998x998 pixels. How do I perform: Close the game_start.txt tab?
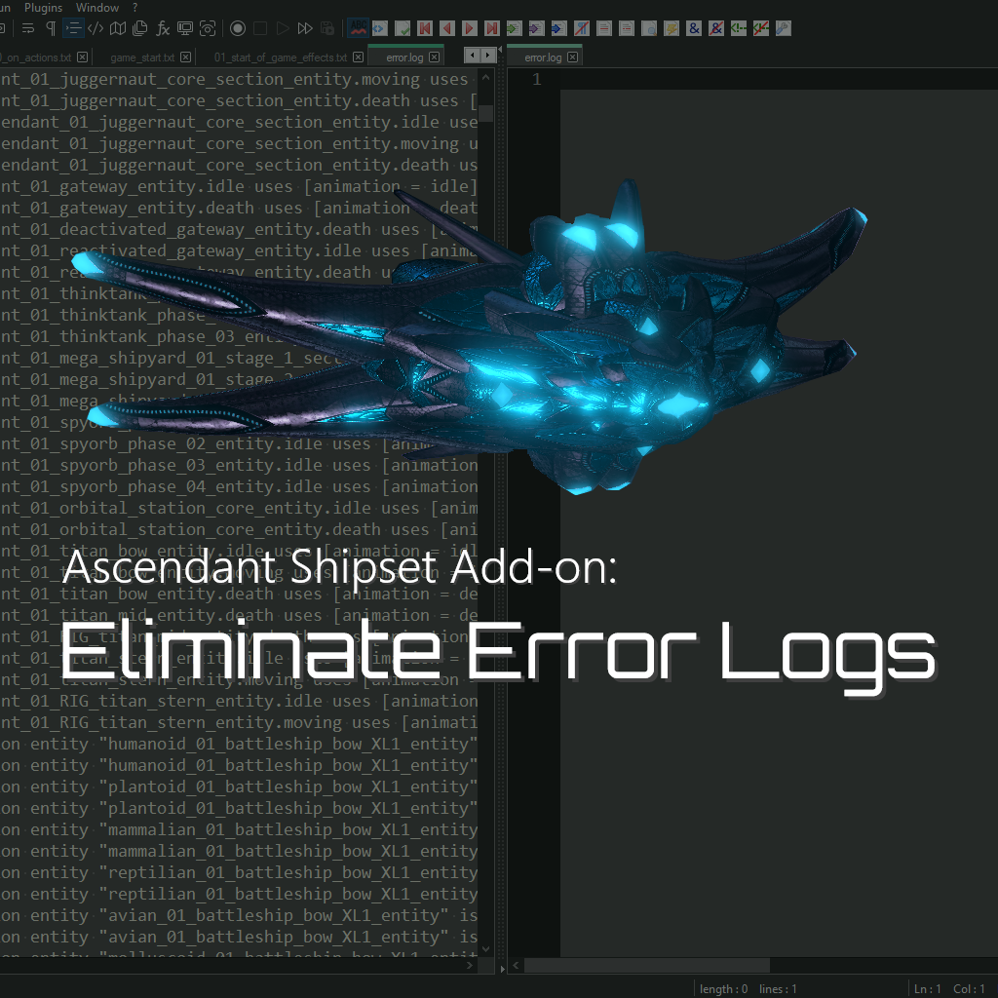pos(185,58)
